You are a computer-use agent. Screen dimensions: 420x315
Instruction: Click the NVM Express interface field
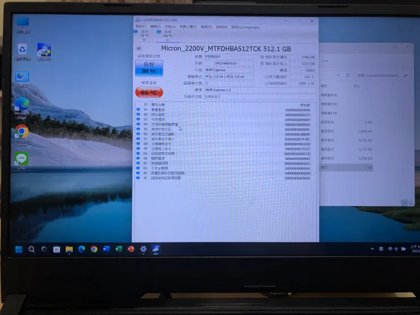[x=229, y=70]
